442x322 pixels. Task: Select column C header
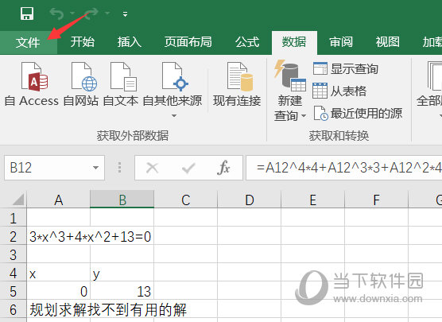pos(186,200)
